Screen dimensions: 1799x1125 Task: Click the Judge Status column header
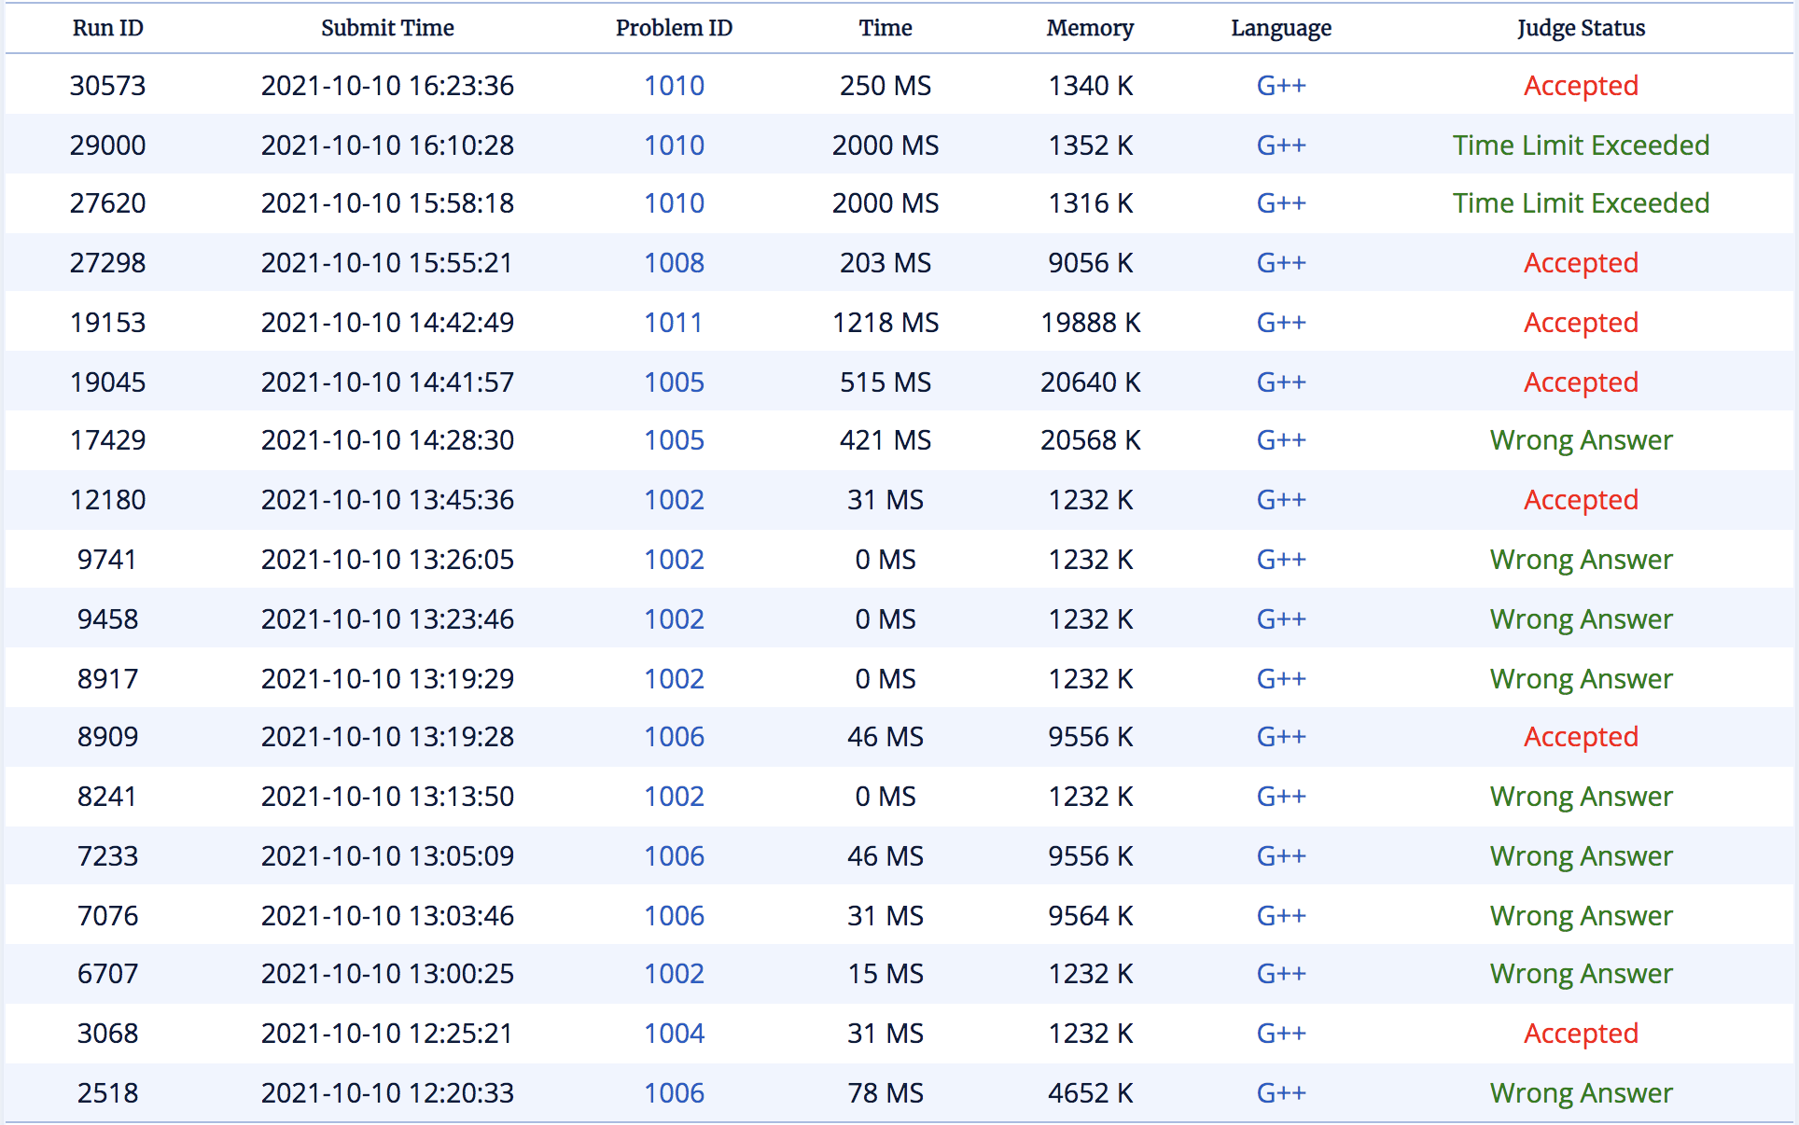[x=1581, y=28]
